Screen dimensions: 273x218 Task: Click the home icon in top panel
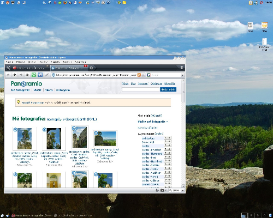point(8,3)
